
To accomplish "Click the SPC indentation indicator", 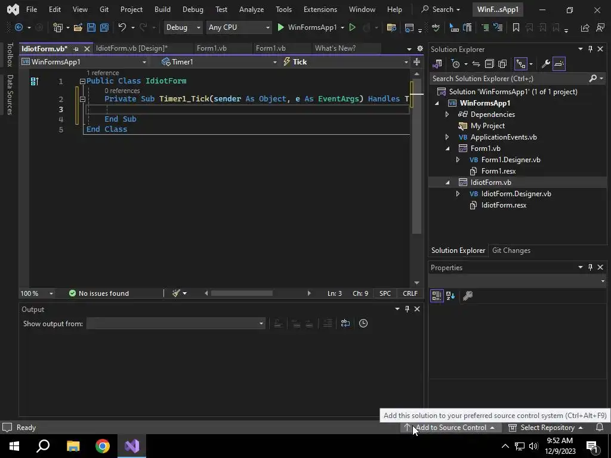I will [x=385, y=293].
